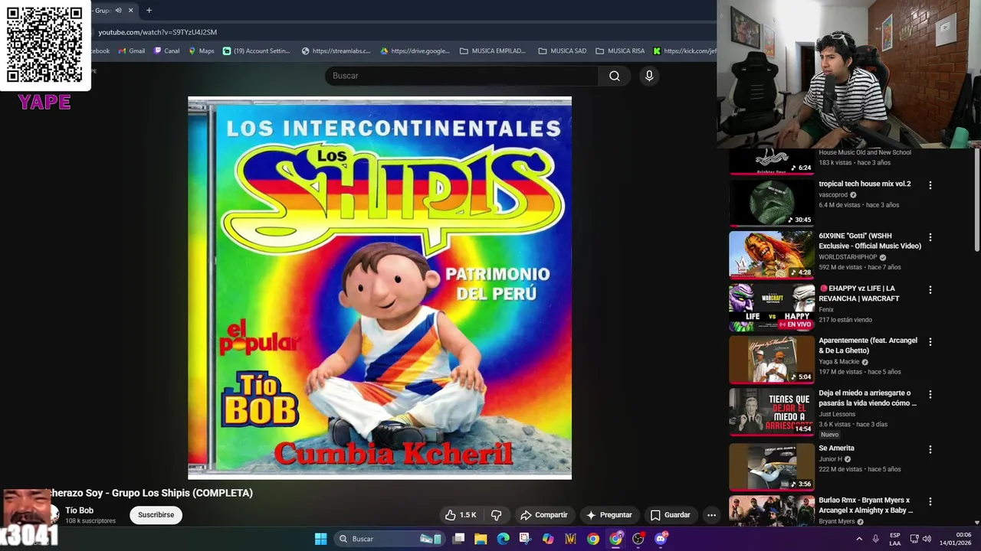Open options for Se Amerita video
Viewport: 981px width, 551px height.
point(930,449)
